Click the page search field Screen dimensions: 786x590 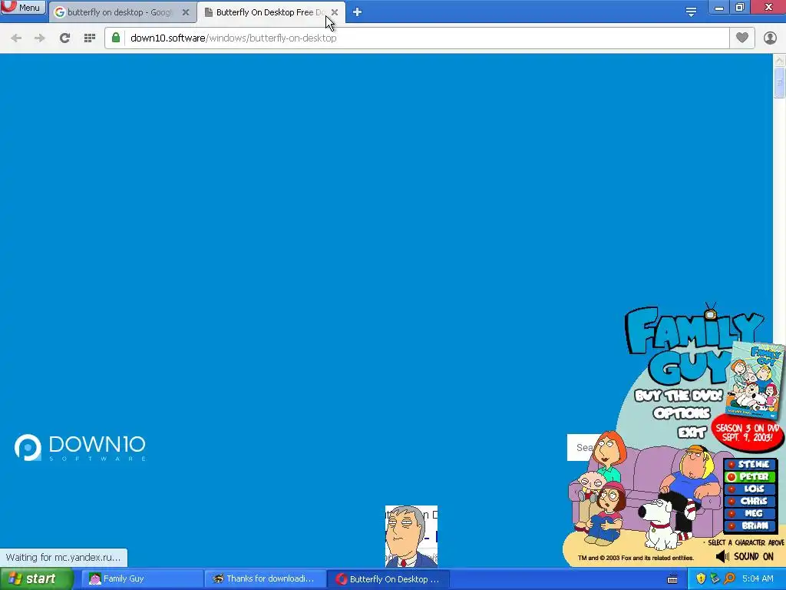coord(580,447)
